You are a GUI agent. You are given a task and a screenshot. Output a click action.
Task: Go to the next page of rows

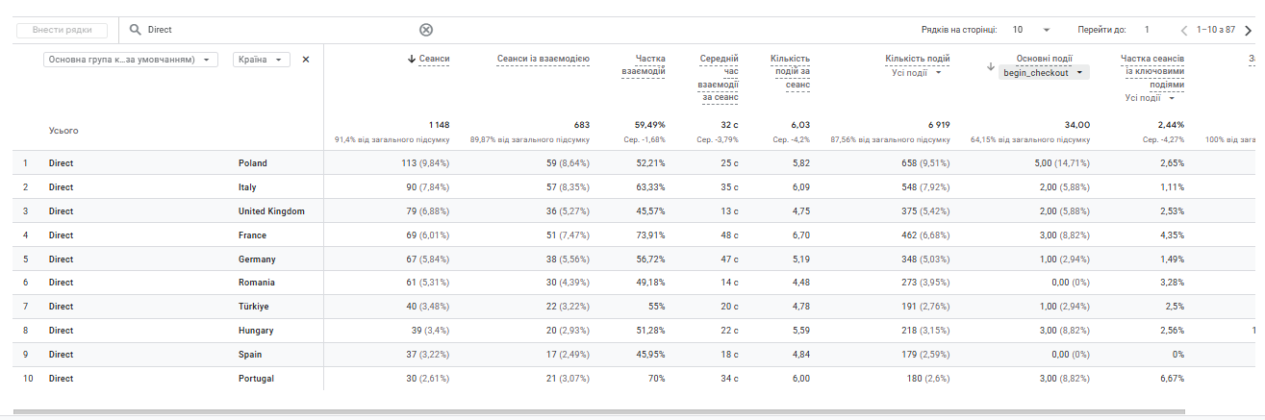coord(1249,30)
